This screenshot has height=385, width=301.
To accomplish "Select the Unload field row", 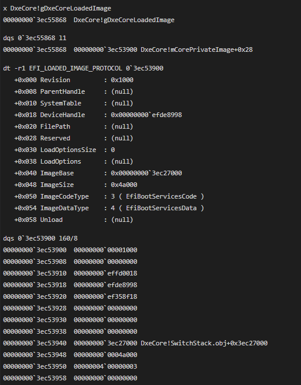I will click(74, 220).
